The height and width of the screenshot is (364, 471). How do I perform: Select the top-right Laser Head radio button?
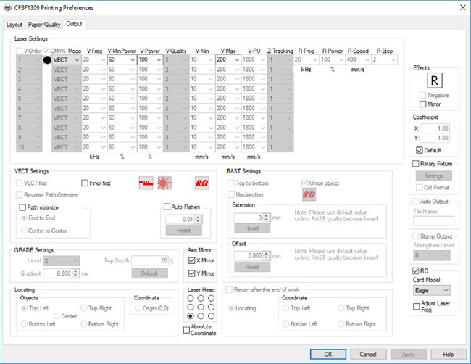(212, 298)
